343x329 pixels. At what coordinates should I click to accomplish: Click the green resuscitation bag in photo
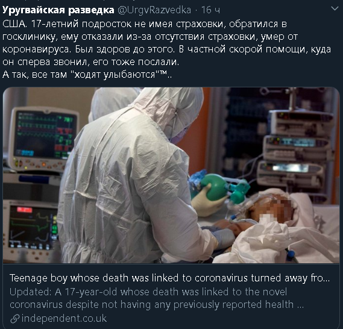point(215,187)
